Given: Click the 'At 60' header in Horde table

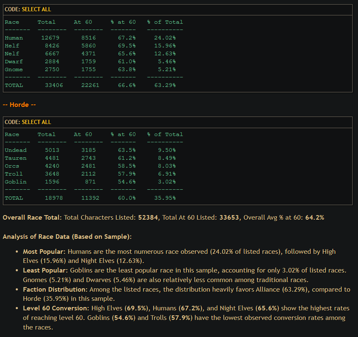Looking at the screenshot, I should pos(83,134).
